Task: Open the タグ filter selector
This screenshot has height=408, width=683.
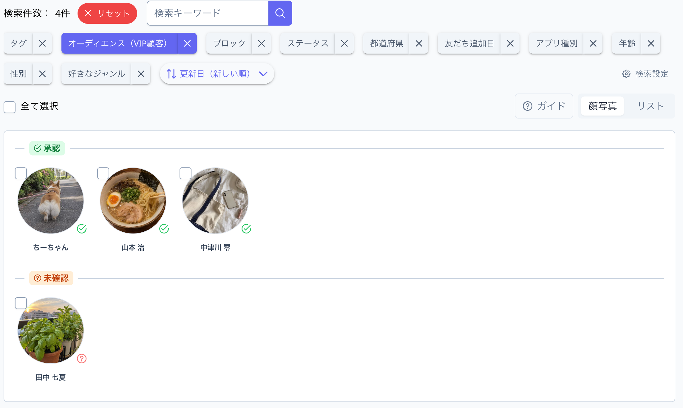Action: tap(18, 43)
